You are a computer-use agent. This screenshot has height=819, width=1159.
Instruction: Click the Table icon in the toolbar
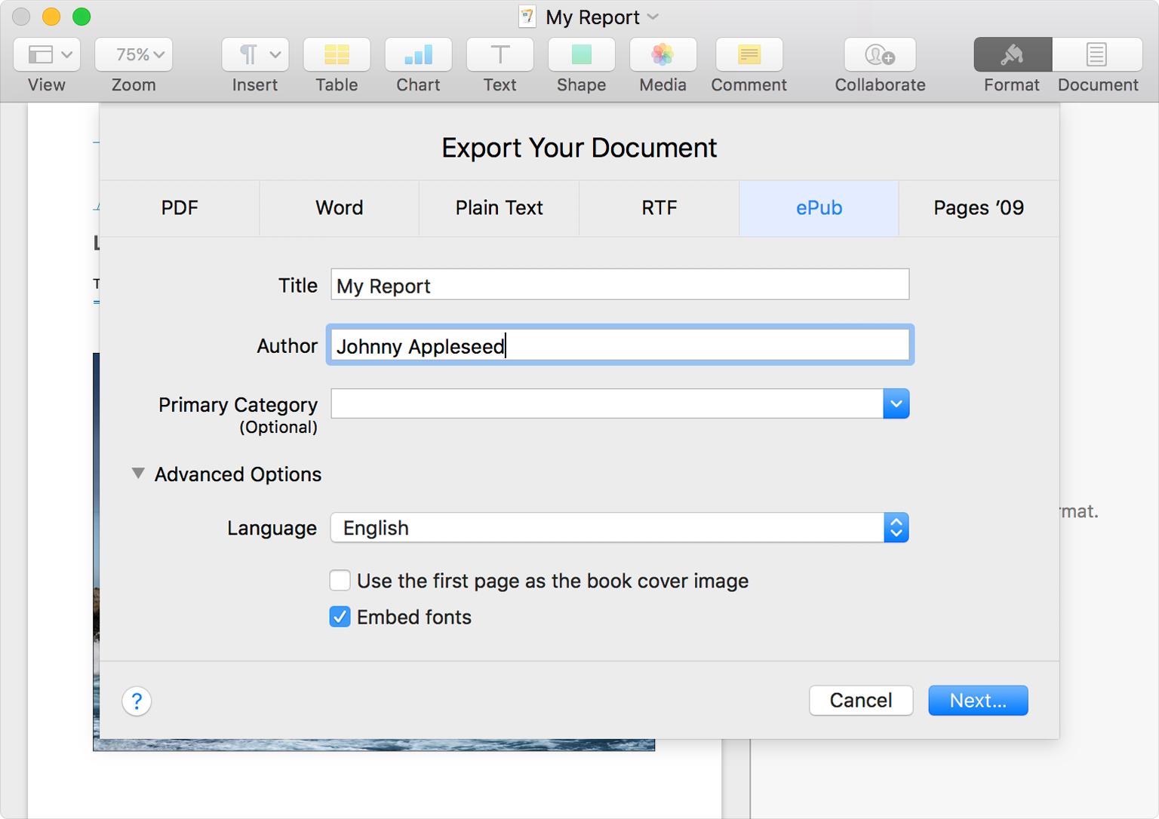click(x=337, y=55)
